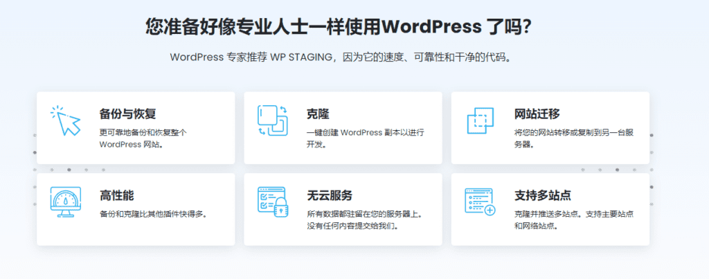Image resolution: width=709 pixels, height=279 pixels.
Task: Click the description 所有数据都驻留在您的服务器上
Action: (365, 215)
